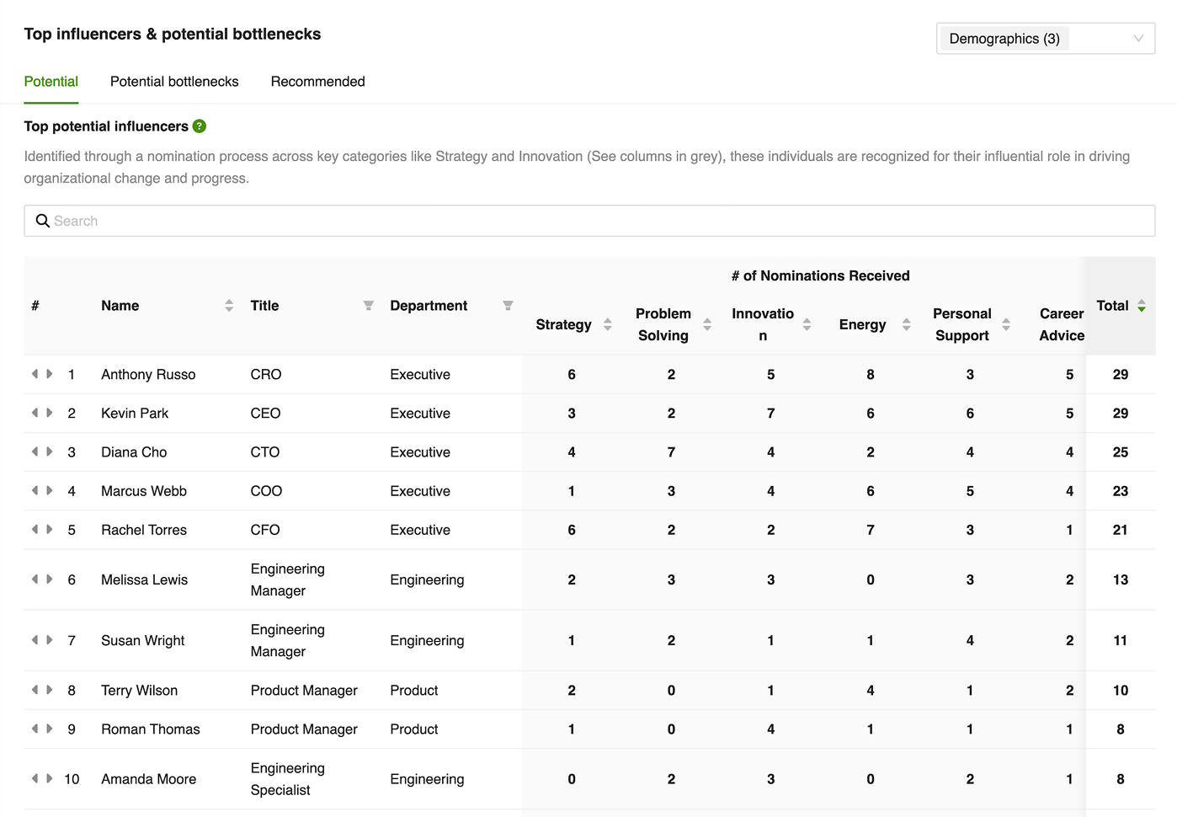Click the Department column filter icon
1177x817 pixels.
point(508,306)
